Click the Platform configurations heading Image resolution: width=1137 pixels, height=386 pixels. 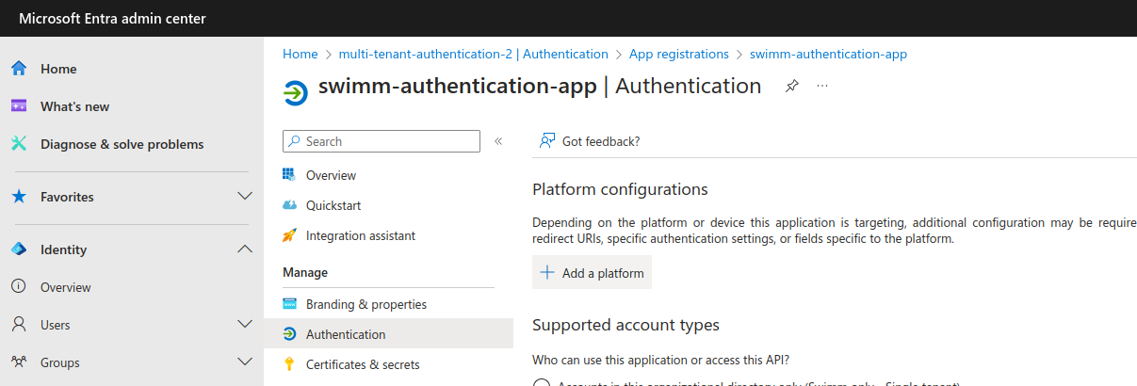[x=620, y=189]
